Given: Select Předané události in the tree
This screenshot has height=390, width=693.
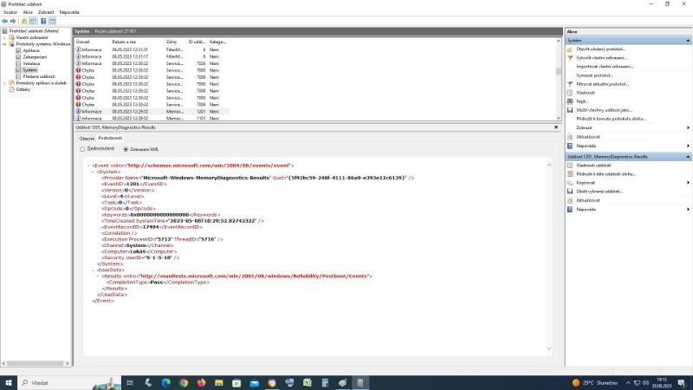Looking at the screenshot, I should tap(38, 76).
